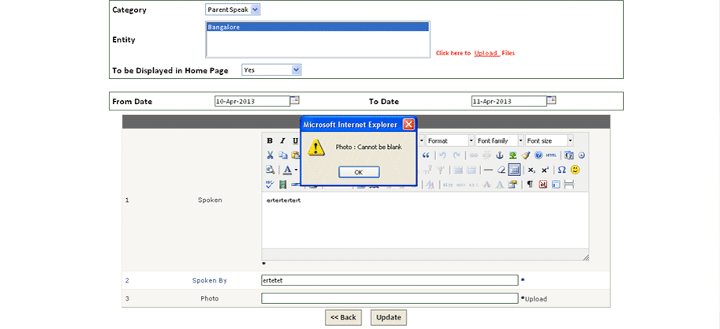Open text color dropdown arrow
Screen dimensions: 720x329
pos(296,170)
